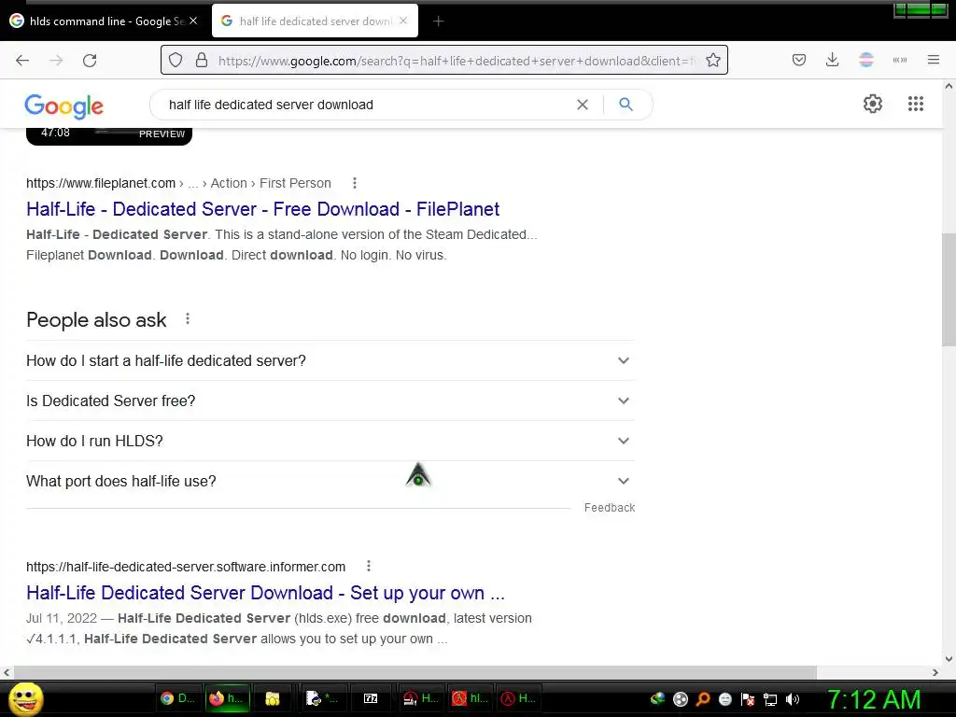Close the hlds command line tab
956x717 pixels.
(193, 21)
